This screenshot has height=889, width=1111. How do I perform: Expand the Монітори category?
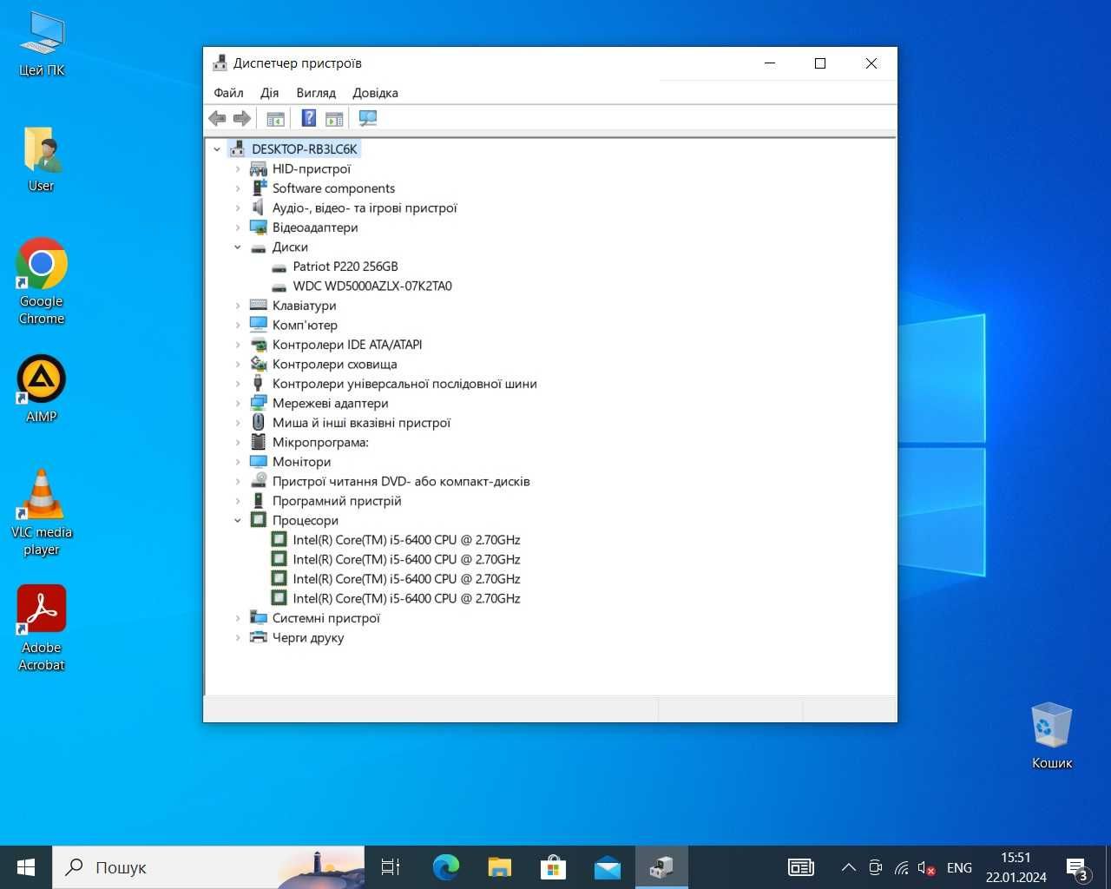[238, 462]
